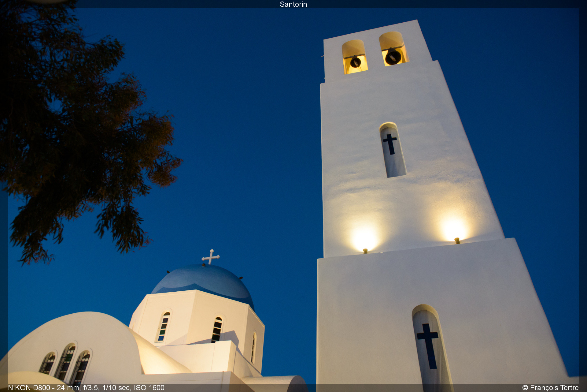Viewport: 587px width, 392px height.
Task: Click the "NIKON D800 - 24 mm, f/3.5, 1/10 sec, ISO 1600" caption
Action: coord(86,388)
